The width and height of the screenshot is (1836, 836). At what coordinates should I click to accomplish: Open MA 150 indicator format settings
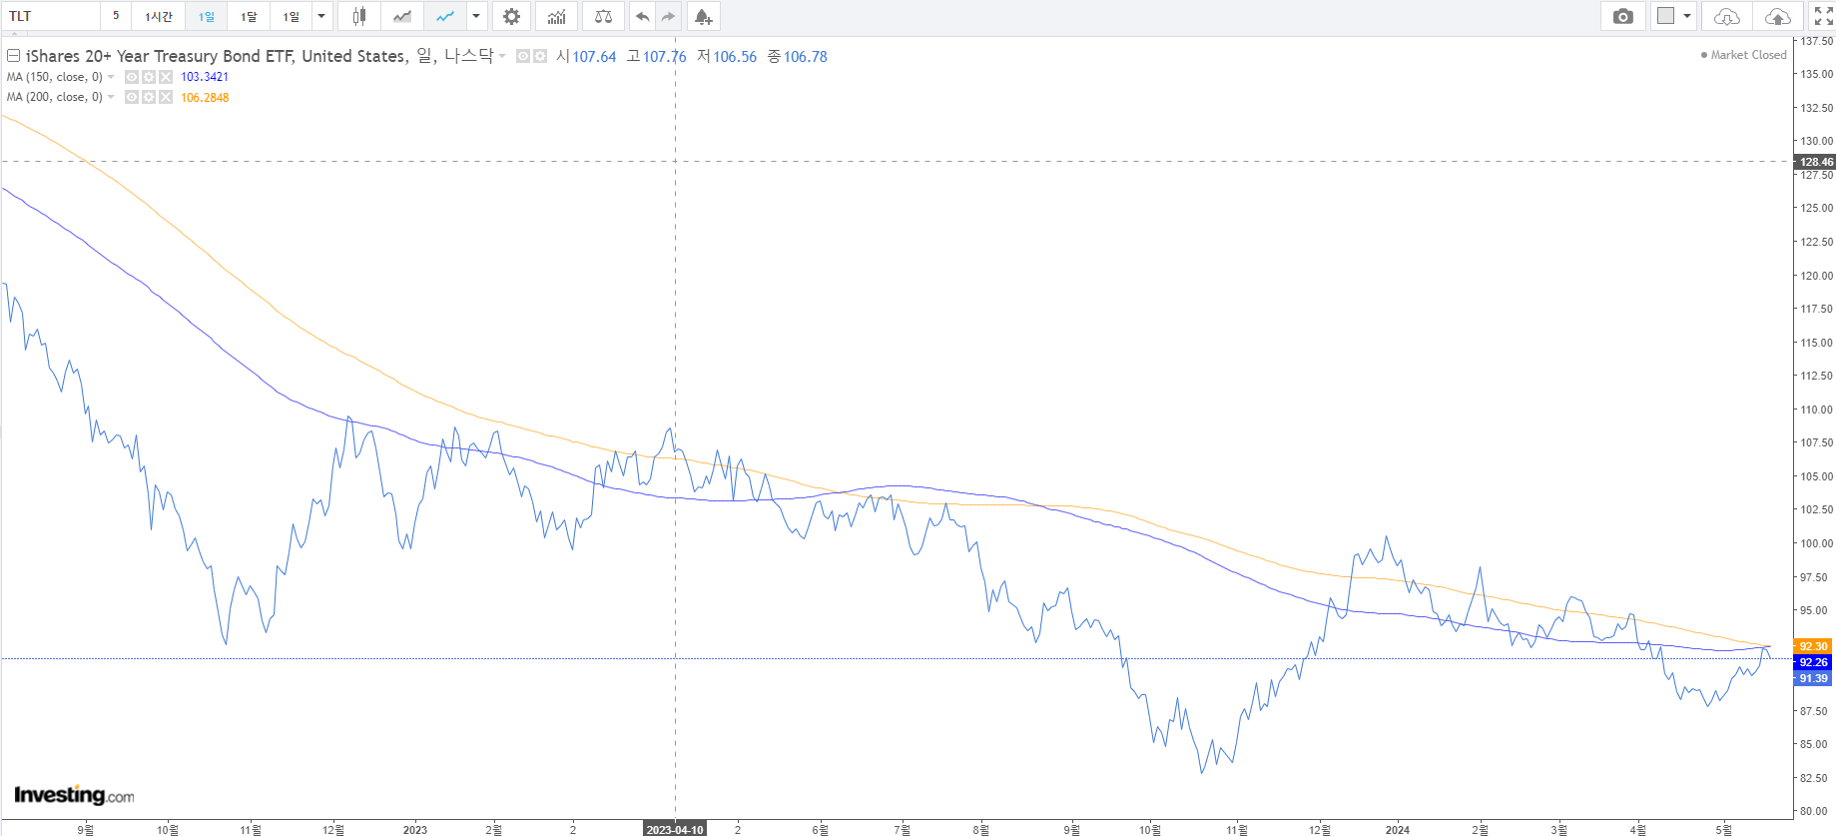pos(149,77)
